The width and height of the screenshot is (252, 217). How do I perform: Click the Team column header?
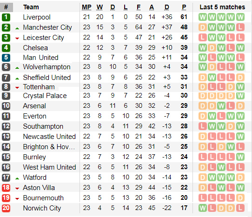coord(31,7)
